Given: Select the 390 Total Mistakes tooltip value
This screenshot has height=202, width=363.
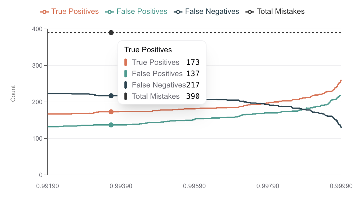Looking at the screenshot, I should (x=193, y=96).
